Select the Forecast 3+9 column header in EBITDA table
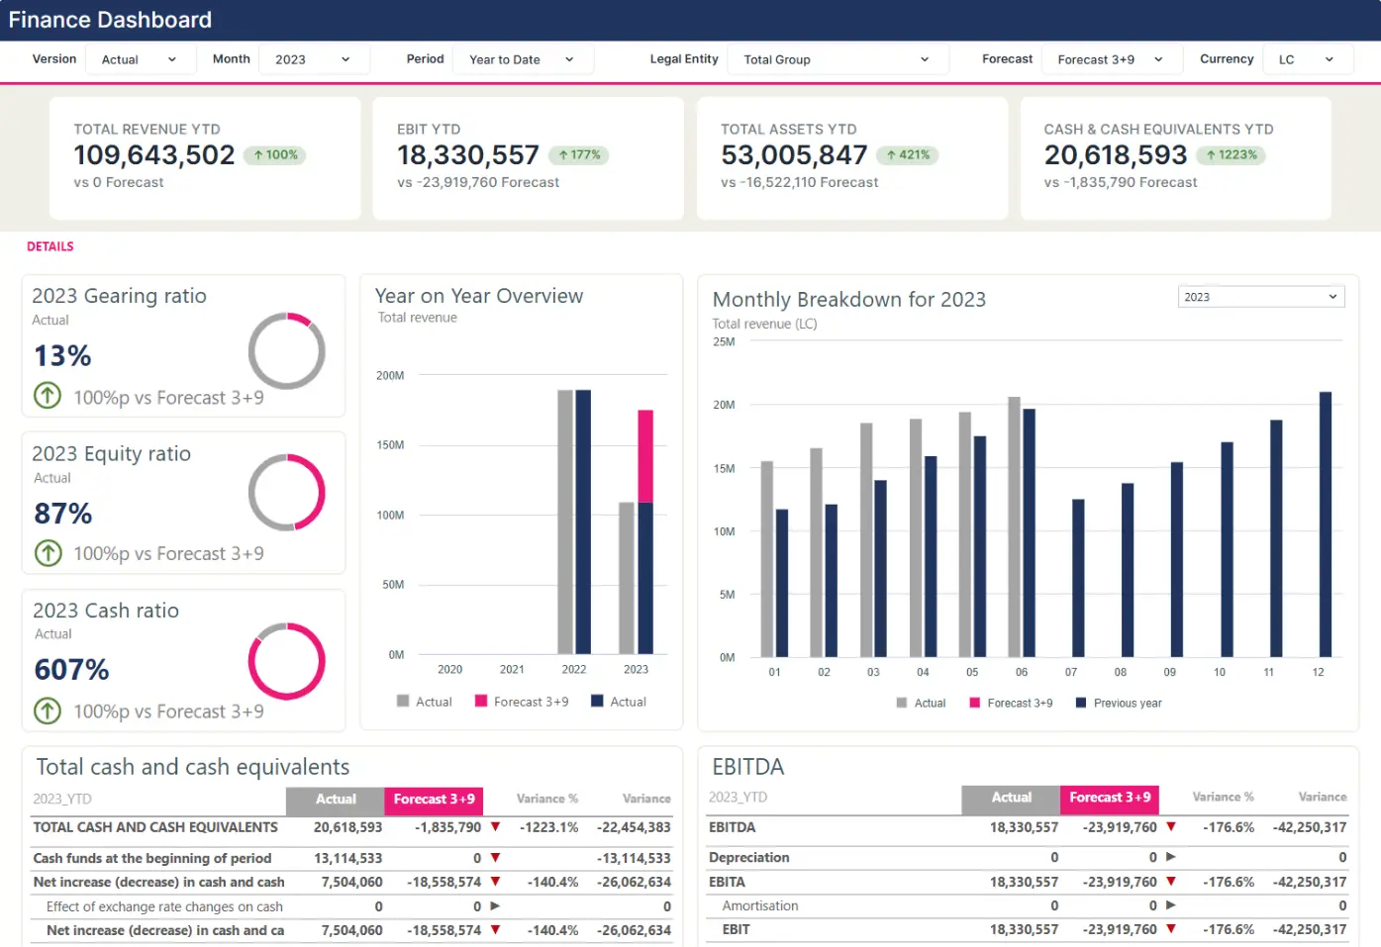Image resolution: width=1381 pixels, height=947 pixels. pyautogui.click(x=1110, y=798)
